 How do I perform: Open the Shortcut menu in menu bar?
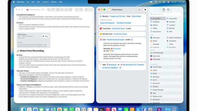pos(45,2)
